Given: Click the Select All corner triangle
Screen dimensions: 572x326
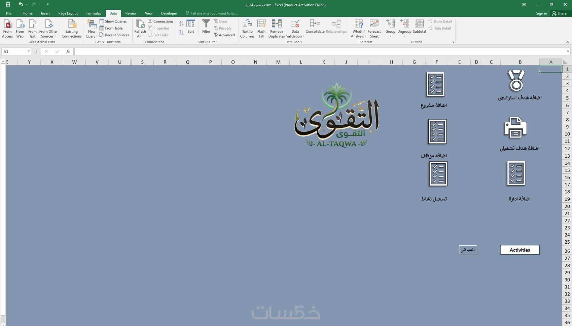Looking at the screenshot, I should (x=566, y=62).
